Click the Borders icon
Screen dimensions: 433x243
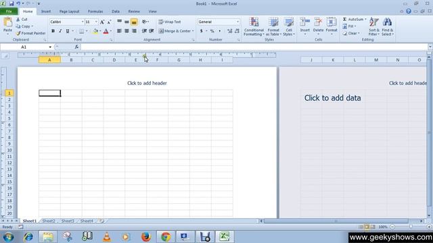[81, 31]
